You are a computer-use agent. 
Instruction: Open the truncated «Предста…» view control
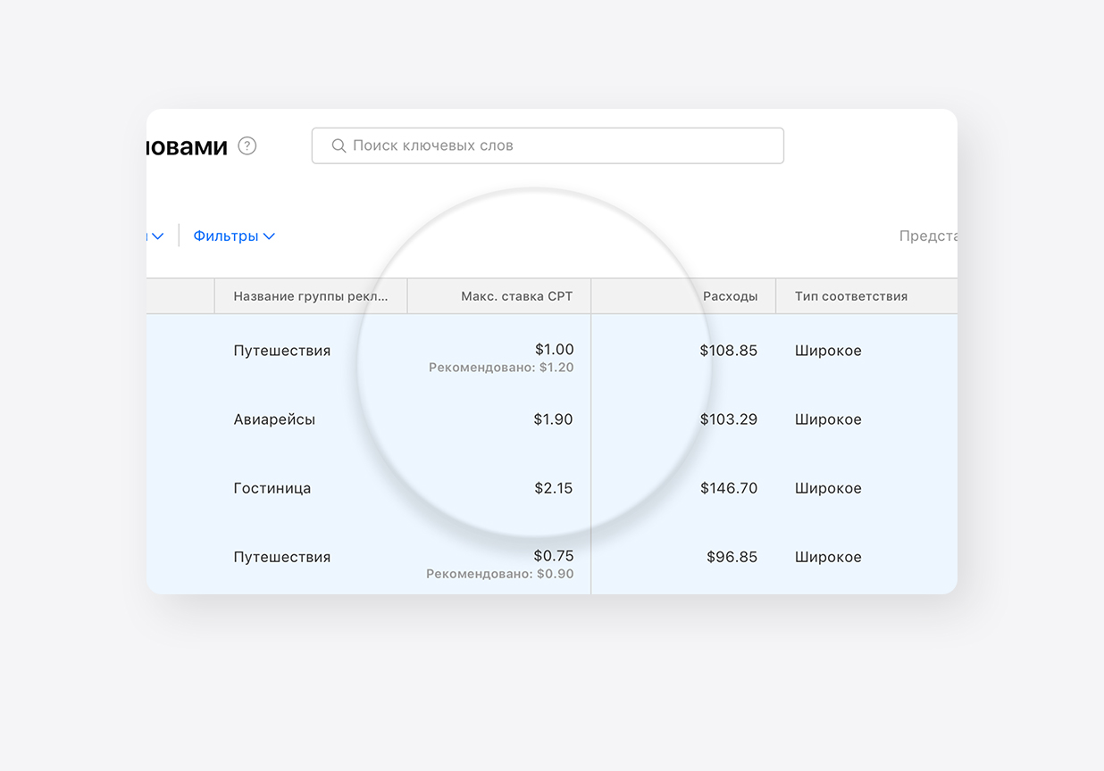click(x=928, y=236)
